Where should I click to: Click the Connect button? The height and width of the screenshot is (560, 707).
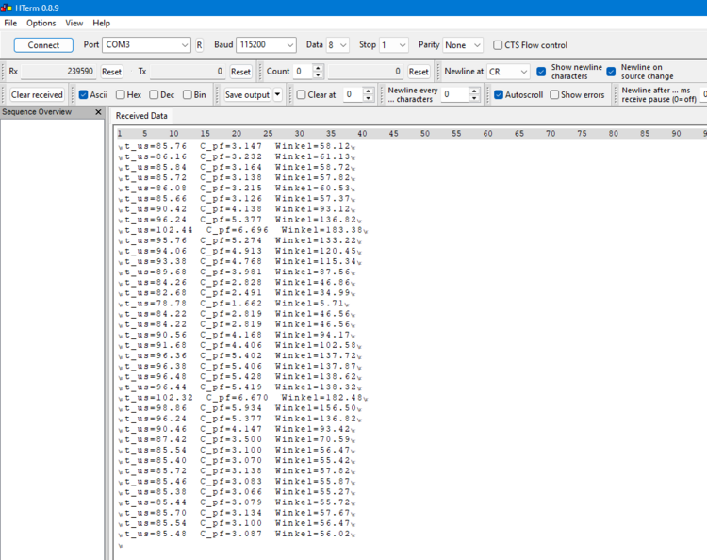coord(43,45)
